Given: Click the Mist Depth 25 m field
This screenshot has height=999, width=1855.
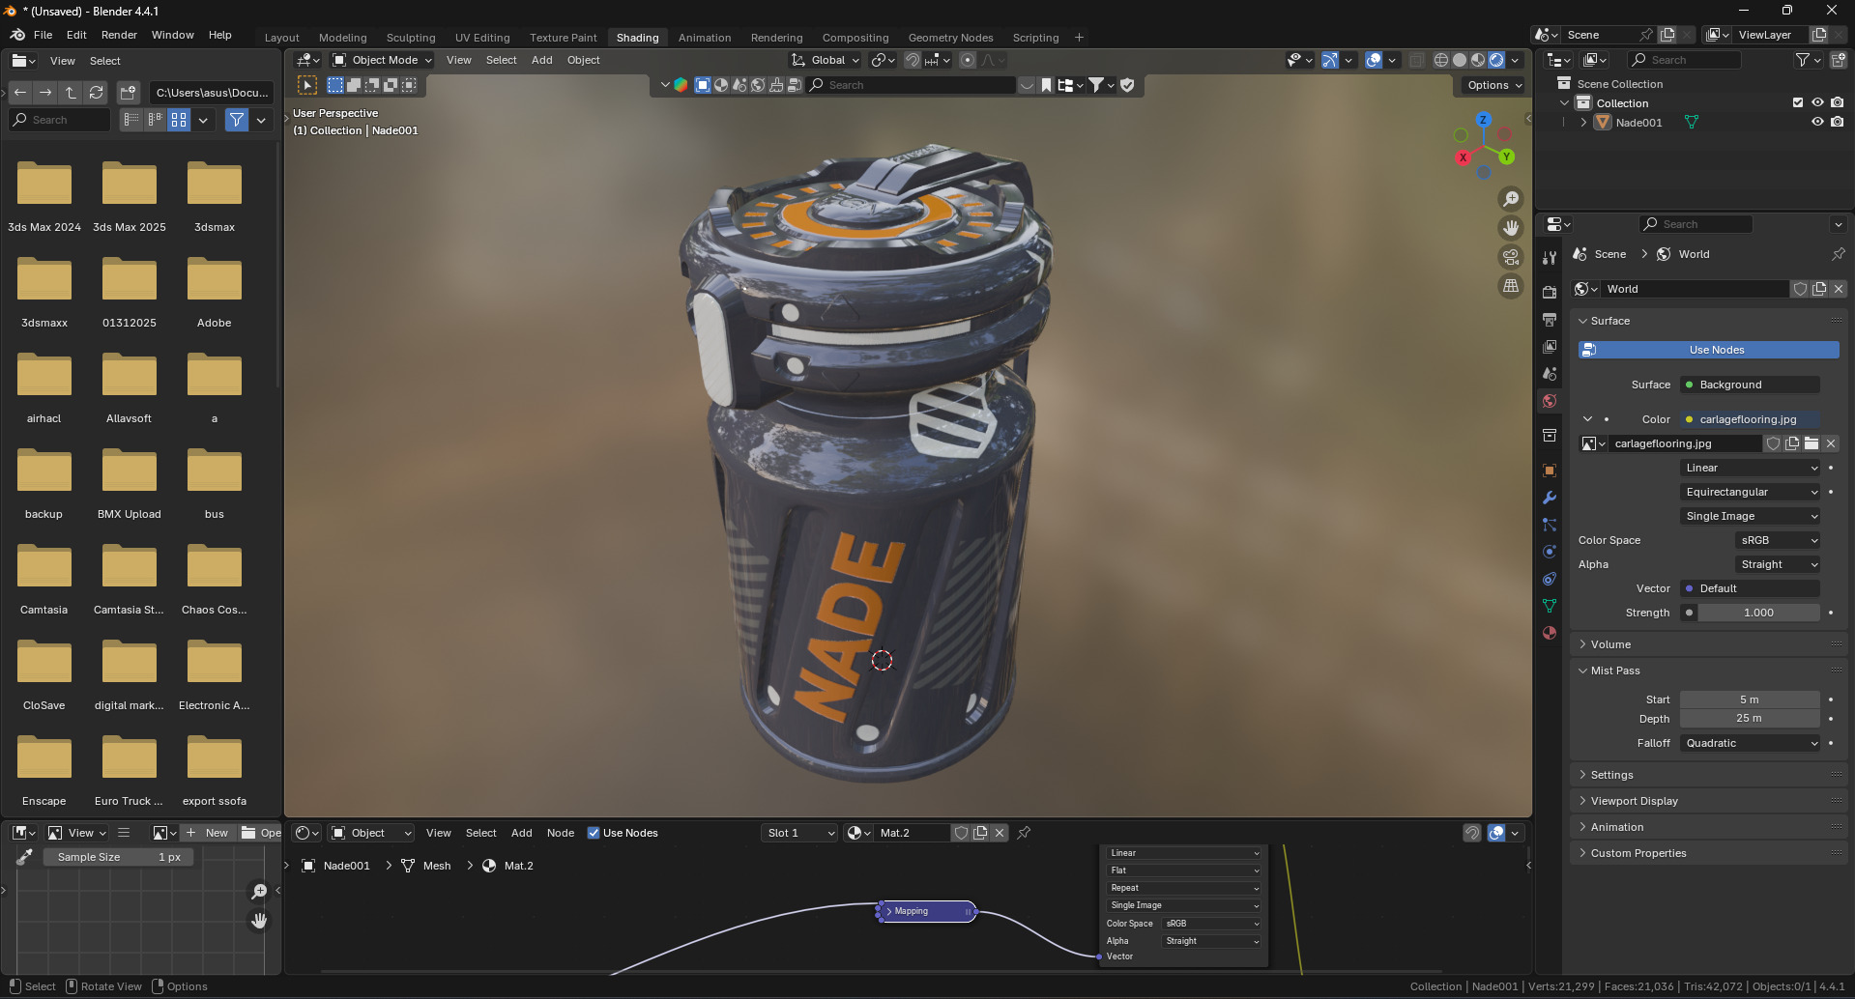Looking at the screenshot, I should 1751,719.
